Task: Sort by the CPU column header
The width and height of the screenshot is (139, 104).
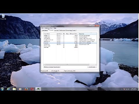Action: [64, 34]
